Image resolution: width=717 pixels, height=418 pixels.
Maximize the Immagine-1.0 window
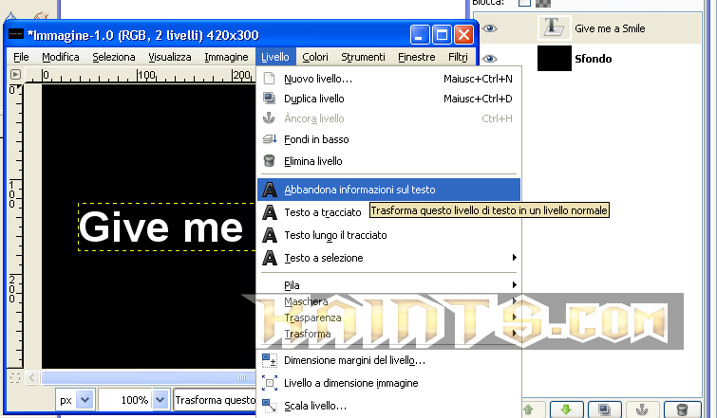point(442,35)
